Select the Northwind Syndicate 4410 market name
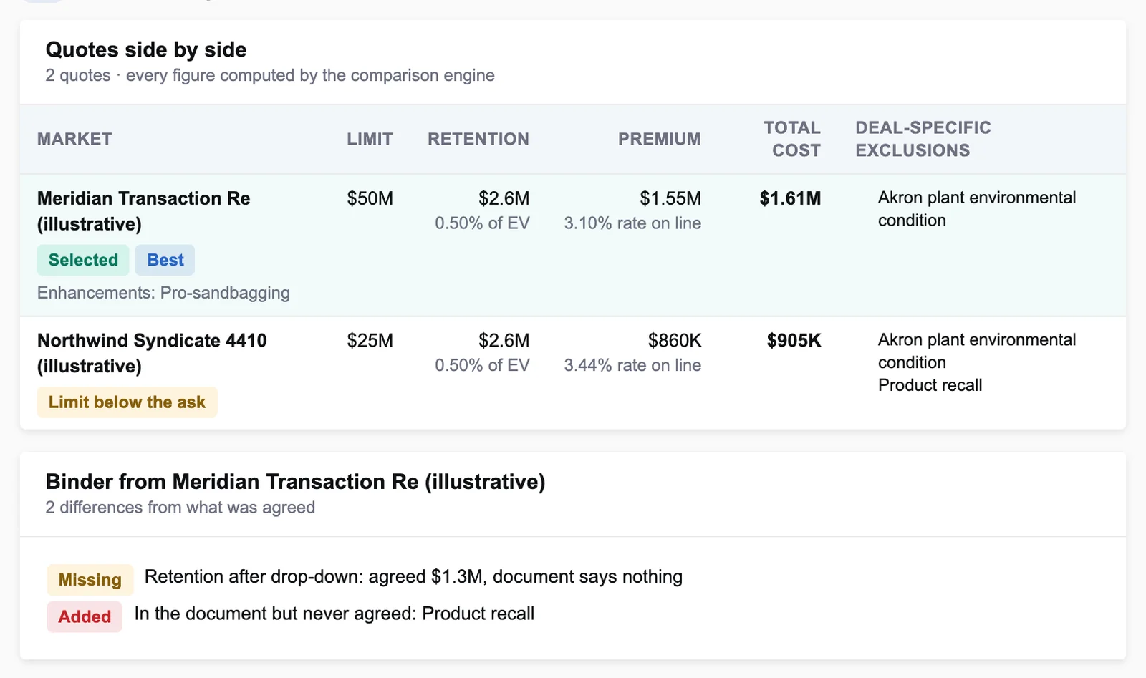1146x678 pixels. 152,353
